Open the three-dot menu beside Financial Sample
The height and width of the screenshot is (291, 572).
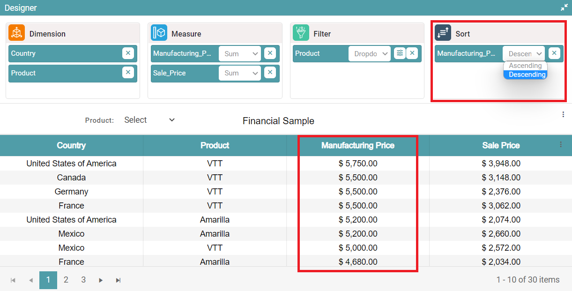[x=563, y=115]
